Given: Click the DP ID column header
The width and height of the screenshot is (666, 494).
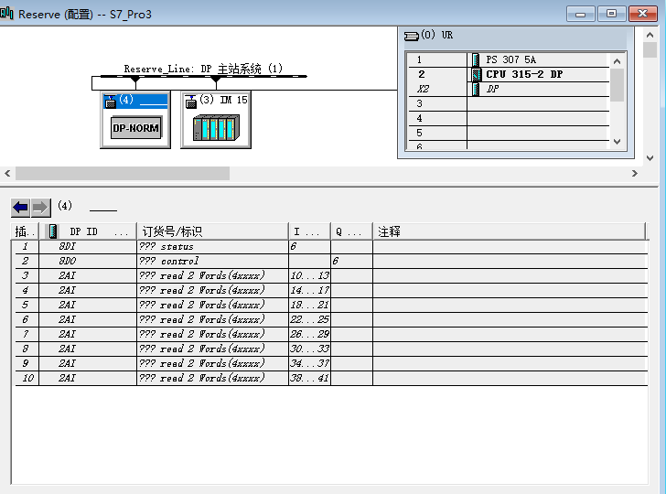Looking at the screenshot, I should point(84,231).
